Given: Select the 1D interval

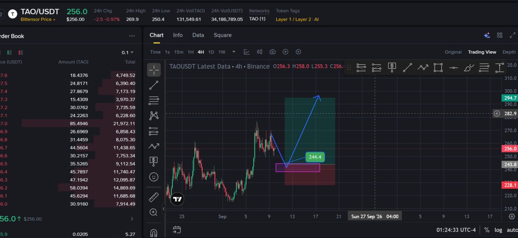Looking at the screenshot, I should 211,52.
